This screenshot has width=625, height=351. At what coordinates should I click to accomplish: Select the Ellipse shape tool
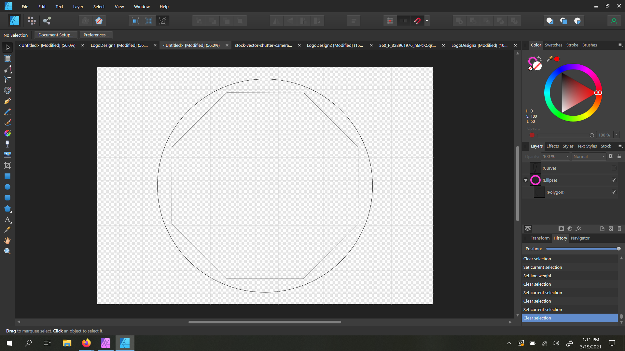[7, 187]
